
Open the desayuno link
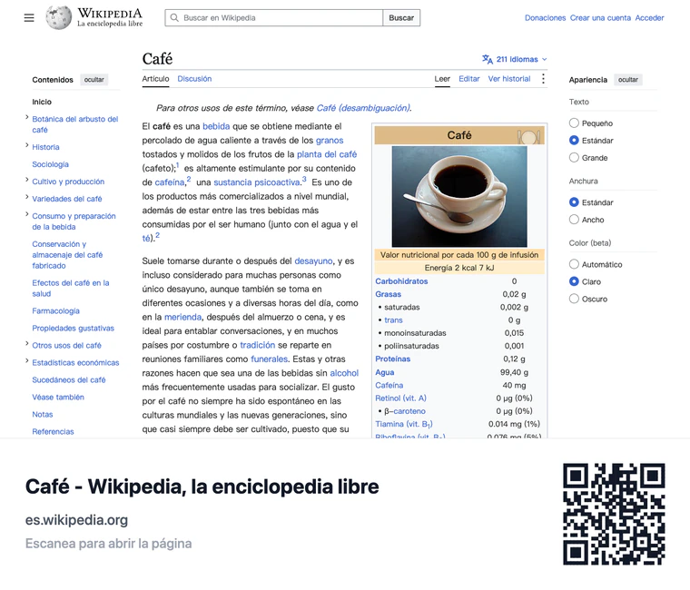[x=313, y=261]
